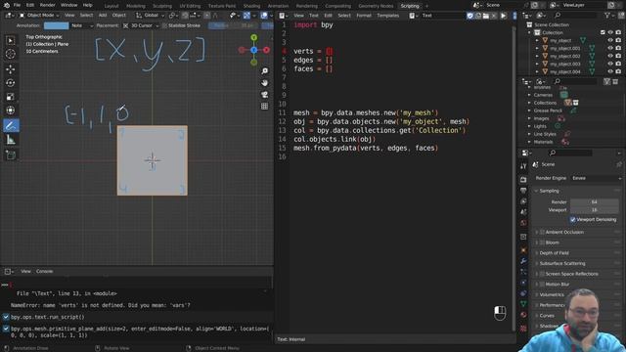Collapse the Sampling panel
The width and height of the screenshot is (626, 352).
[x=549, y=191]
